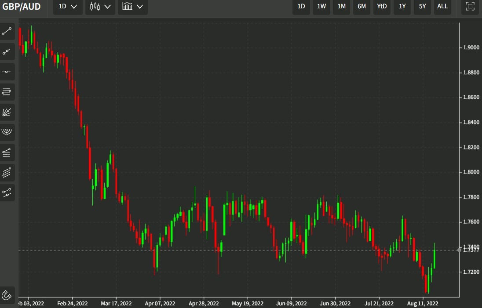
Task: Click the Jul 21, 2022 date label
Action: [379, 304]
